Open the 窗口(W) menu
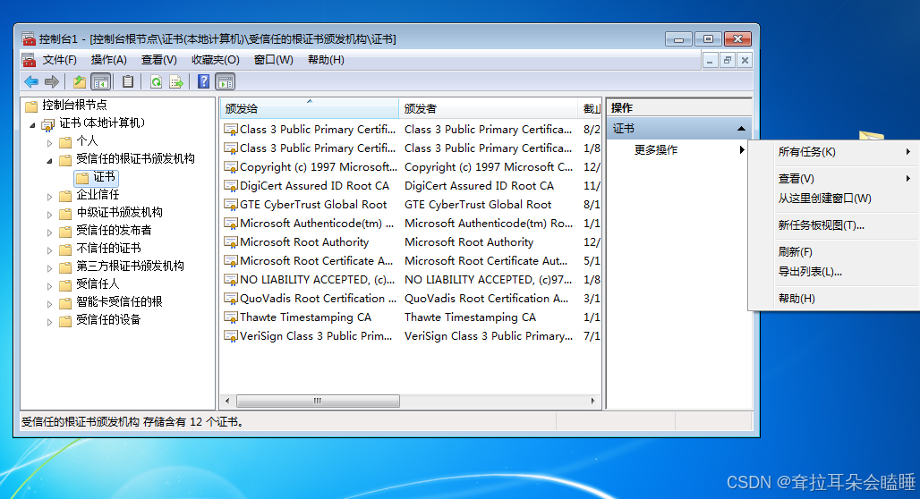 (274, 60)
